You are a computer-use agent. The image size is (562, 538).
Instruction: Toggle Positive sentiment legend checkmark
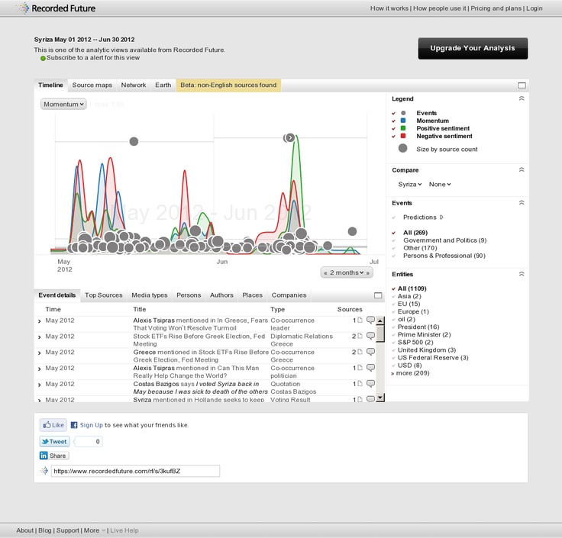point(393,129)
